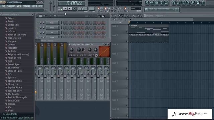Toggle lit orange option left of Line dropdown
The width and height of the screenshot is (214, 120).
point(125,8)
